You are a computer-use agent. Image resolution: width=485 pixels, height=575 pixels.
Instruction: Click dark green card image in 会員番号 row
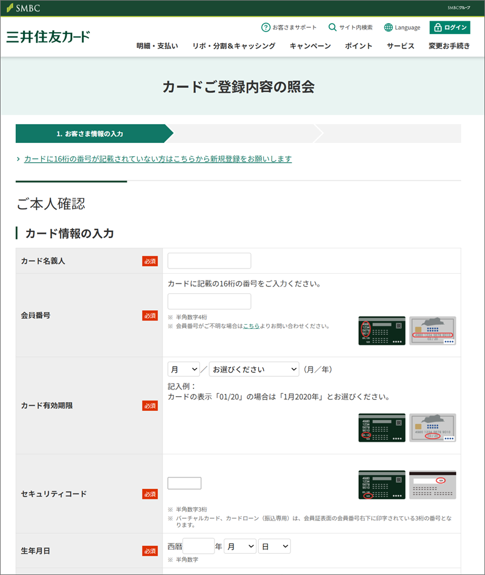[382, 331]
